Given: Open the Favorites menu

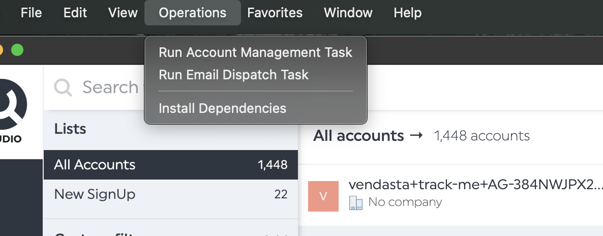Looking at the screenshot, I should 275,13.
